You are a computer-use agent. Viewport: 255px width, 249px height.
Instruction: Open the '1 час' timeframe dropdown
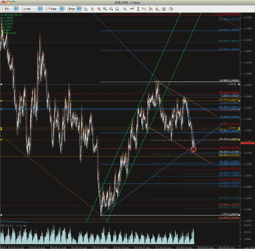(32, 9)
